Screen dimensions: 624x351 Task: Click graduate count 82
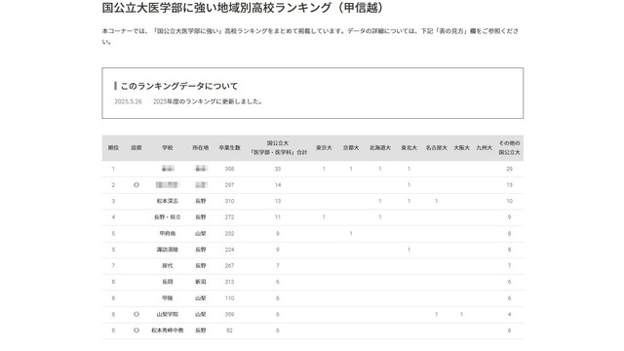[230, 331]
